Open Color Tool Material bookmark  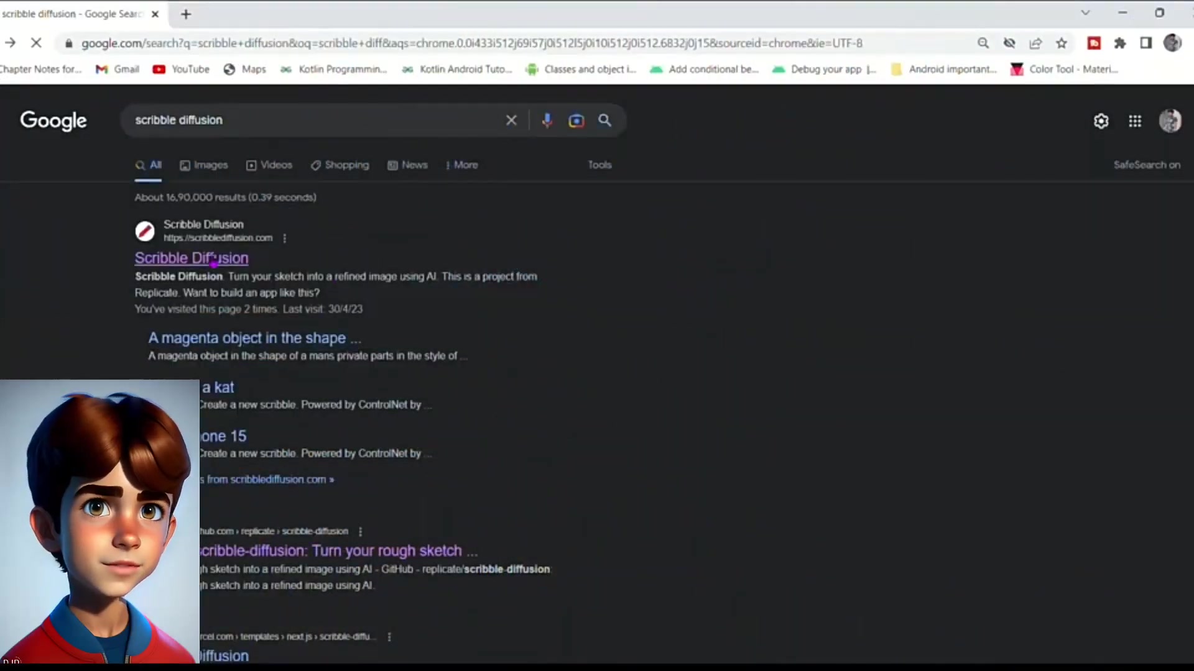click(1065, 69)
